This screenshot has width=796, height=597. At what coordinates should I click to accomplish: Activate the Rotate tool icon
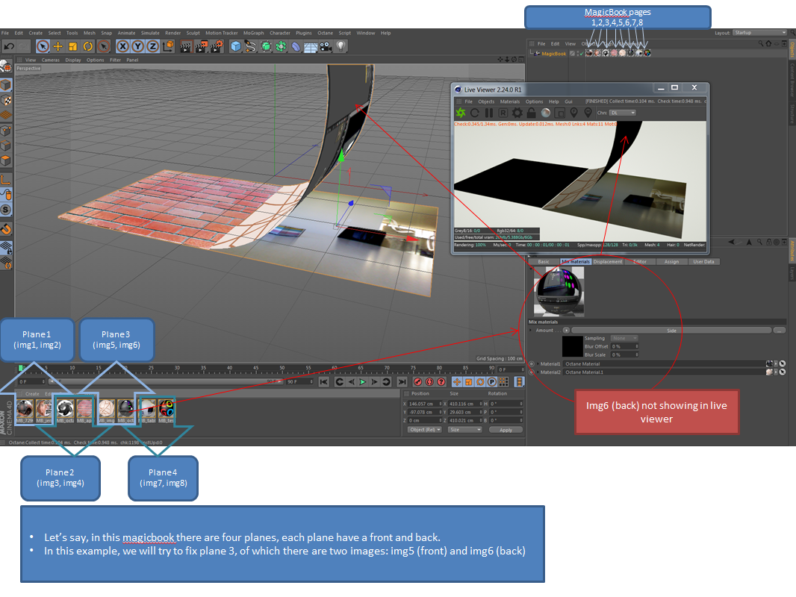tap(88, 47)
